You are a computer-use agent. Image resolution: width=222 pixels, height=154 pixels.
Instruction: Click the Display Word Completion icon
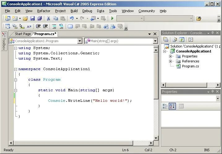29,26
